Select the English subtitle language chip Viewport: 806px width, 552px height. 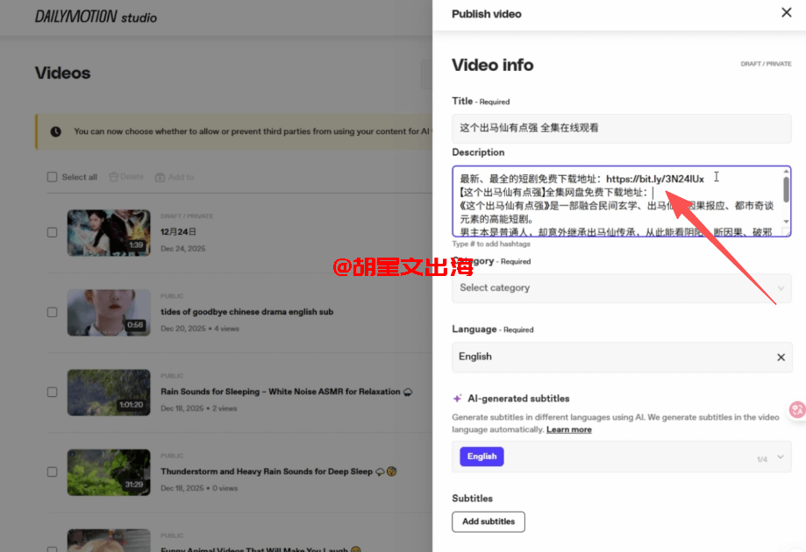pyautogui.click(x=481, y=456)
